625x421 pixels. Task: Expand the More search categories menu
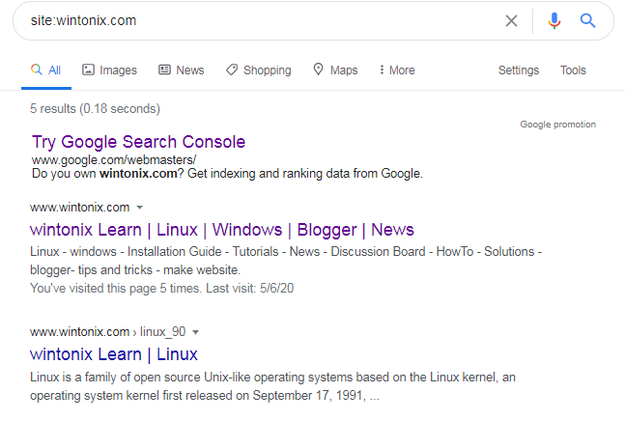coord(397,70)
